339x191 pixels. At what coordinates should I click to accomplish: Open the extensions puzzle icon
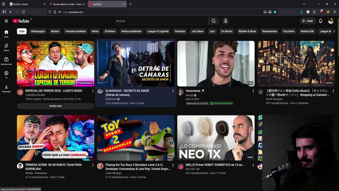coord(314,12)
